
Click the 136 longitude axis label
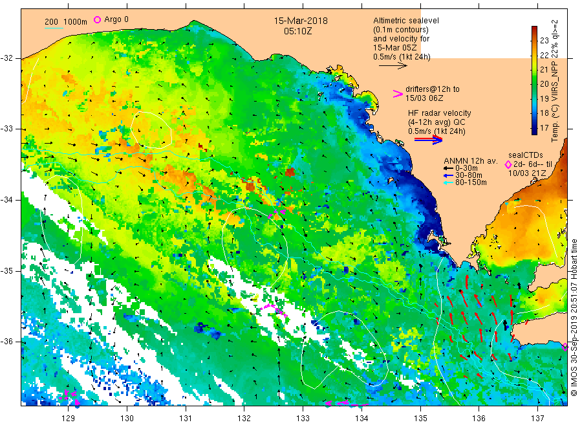[x=479, y=419]
